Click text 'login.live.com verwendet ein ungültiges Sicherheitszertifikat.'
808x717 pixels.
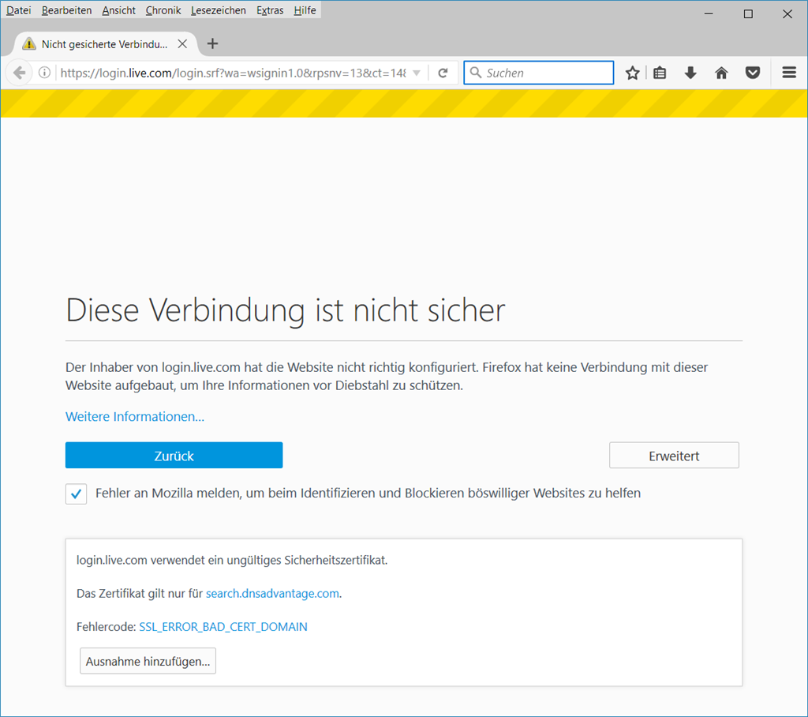click(232, 560)
